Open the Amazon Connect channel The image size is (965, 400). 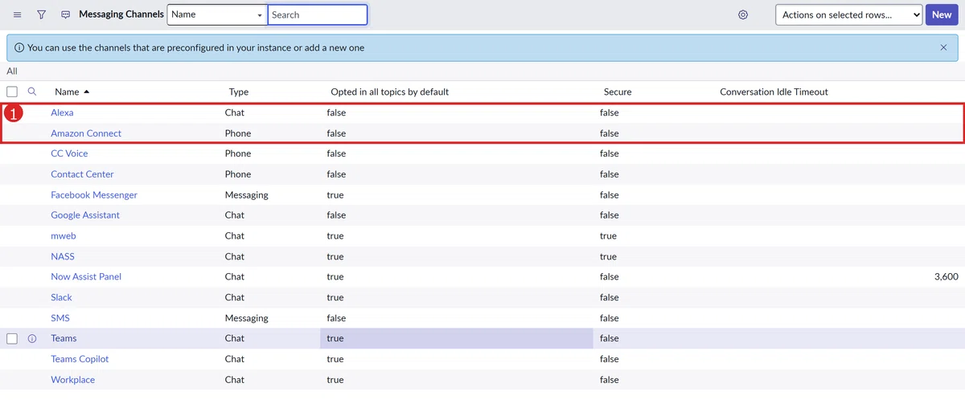click(86, 133)
